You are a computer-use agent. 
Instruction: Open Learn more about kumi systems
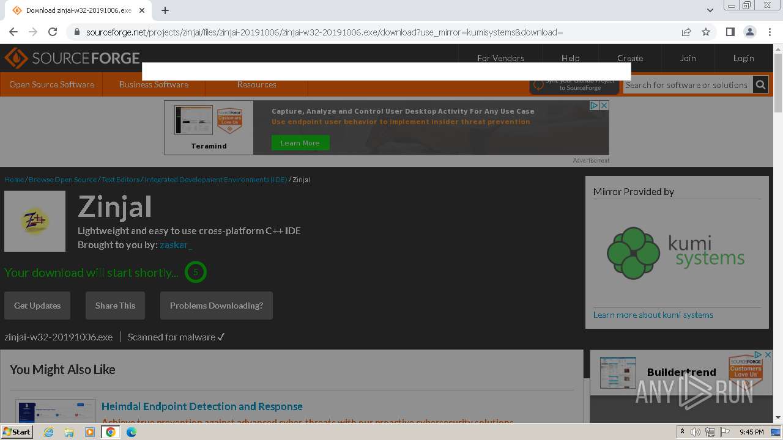653,315
